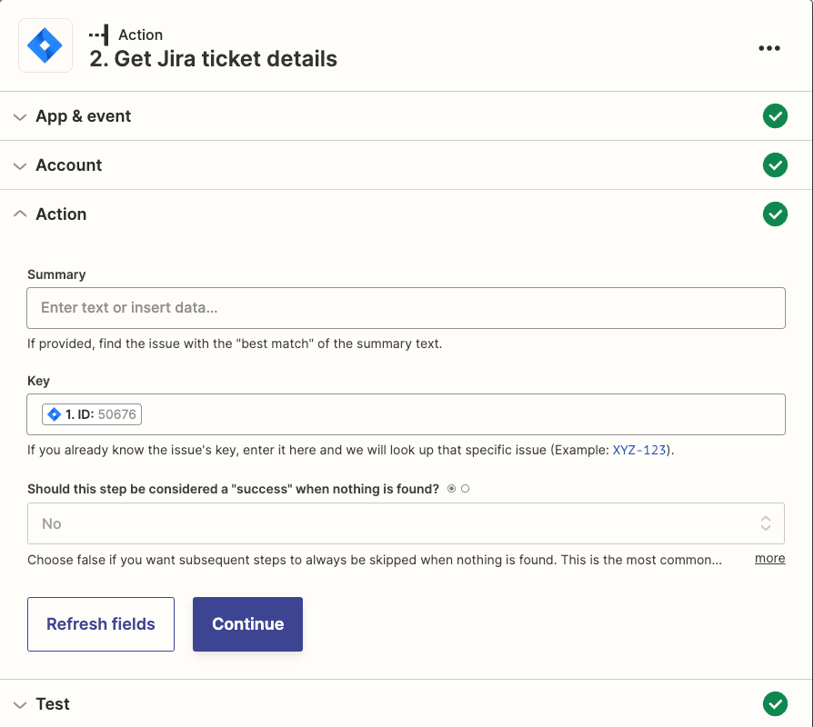The width and height of the screenshot is (814, 727).
Task: Open the success when nothing found dropdown
Action: (406, 523)
